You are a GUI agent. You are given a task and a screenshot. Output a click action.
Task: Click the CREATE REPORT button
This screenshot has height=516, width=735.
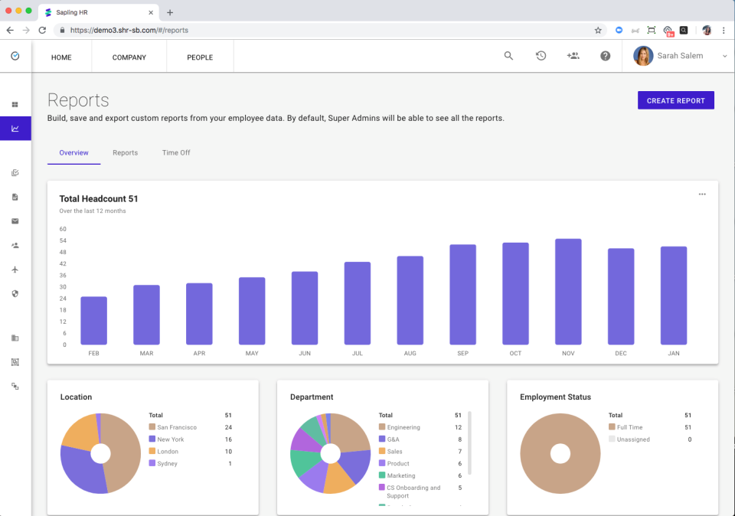tap(675, 100)
